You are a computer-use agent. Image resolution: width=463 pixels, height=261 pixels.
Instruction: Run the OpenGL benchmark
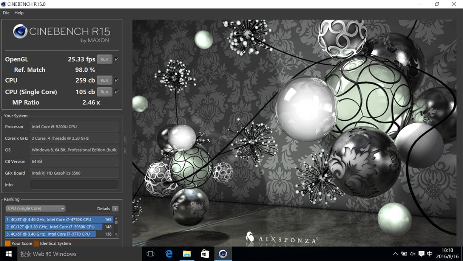(x=104, y=59)
